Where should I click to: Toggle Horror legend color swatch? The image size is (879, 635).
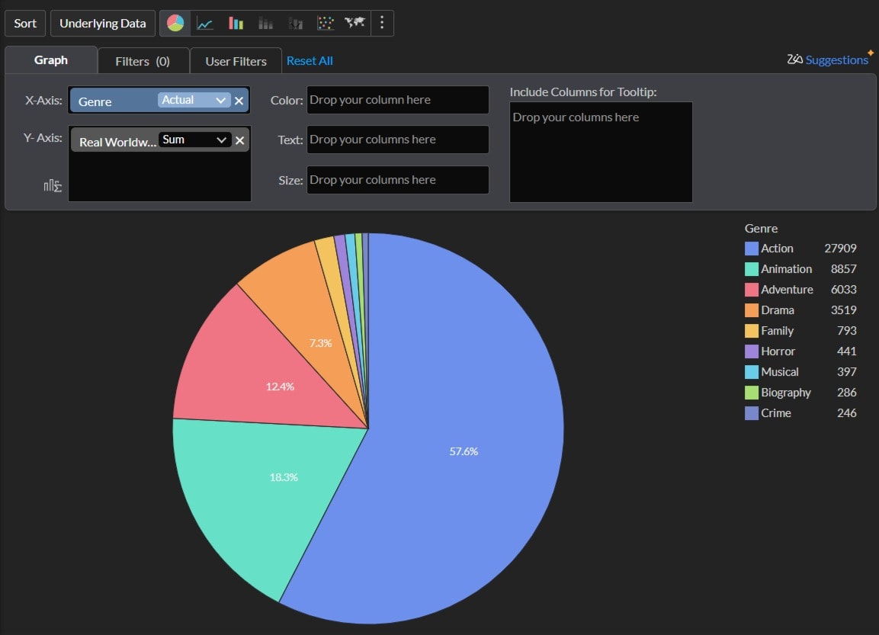[x=751, y=351]
